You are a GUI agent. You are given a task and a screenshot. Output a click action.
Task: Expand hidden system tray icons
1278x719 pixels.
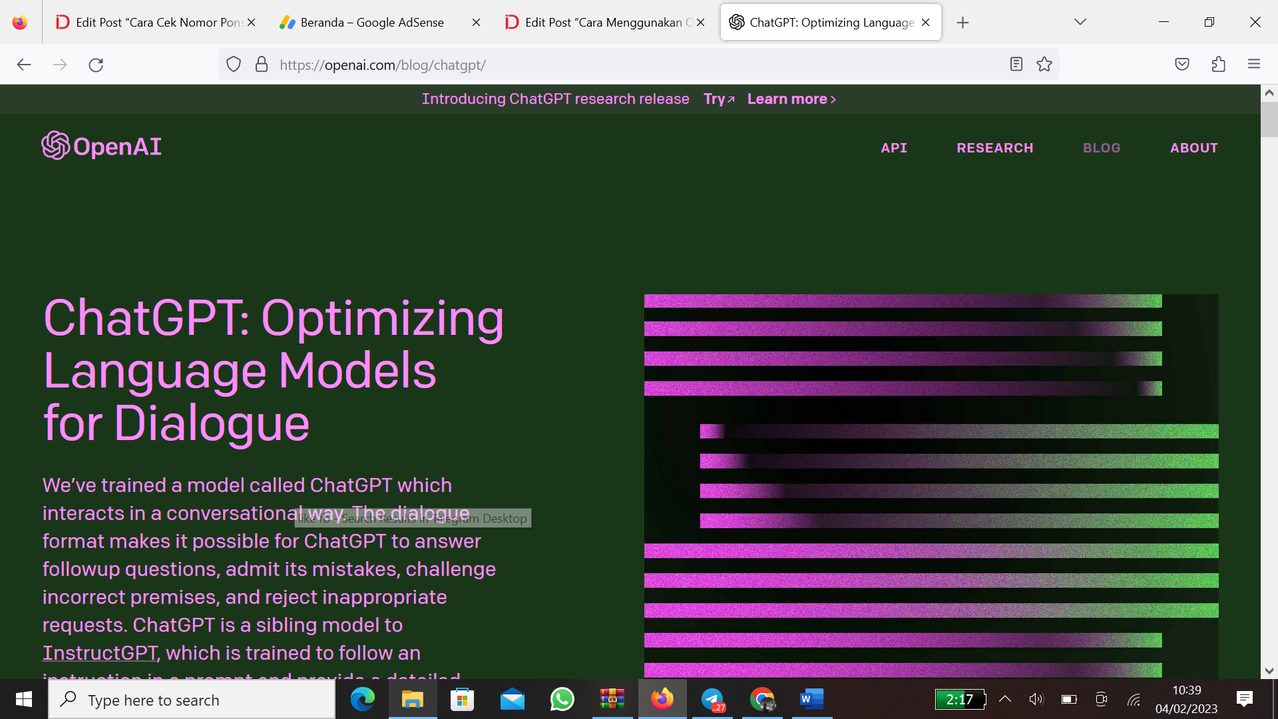click(1005, 699)
